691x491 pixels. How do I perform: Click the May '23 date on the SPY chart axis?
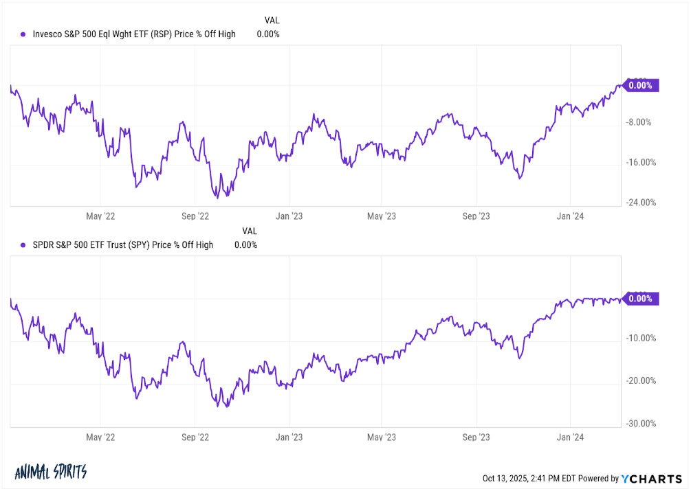tap(382, 437)
